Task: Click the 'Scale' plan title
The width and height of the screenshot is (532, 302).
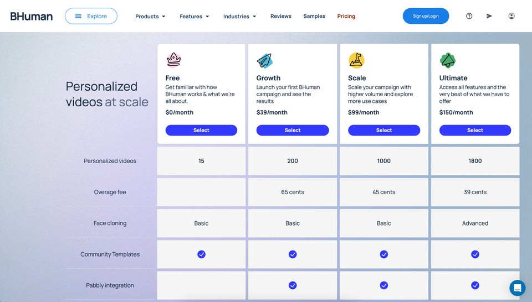Action: [357, 78]
